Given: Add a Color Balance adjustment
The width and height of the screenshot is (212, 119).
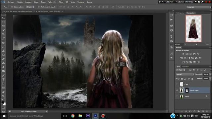Looking at the screenshot, I should coord(185,58).
